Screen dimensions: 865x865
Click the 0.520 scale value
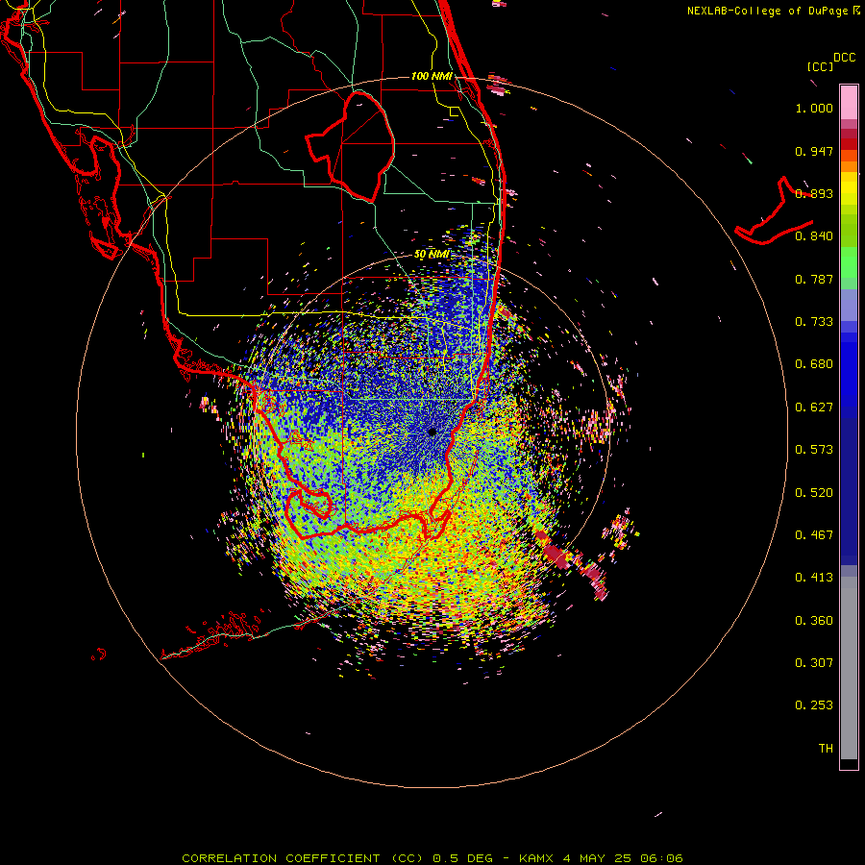[814, 493]
